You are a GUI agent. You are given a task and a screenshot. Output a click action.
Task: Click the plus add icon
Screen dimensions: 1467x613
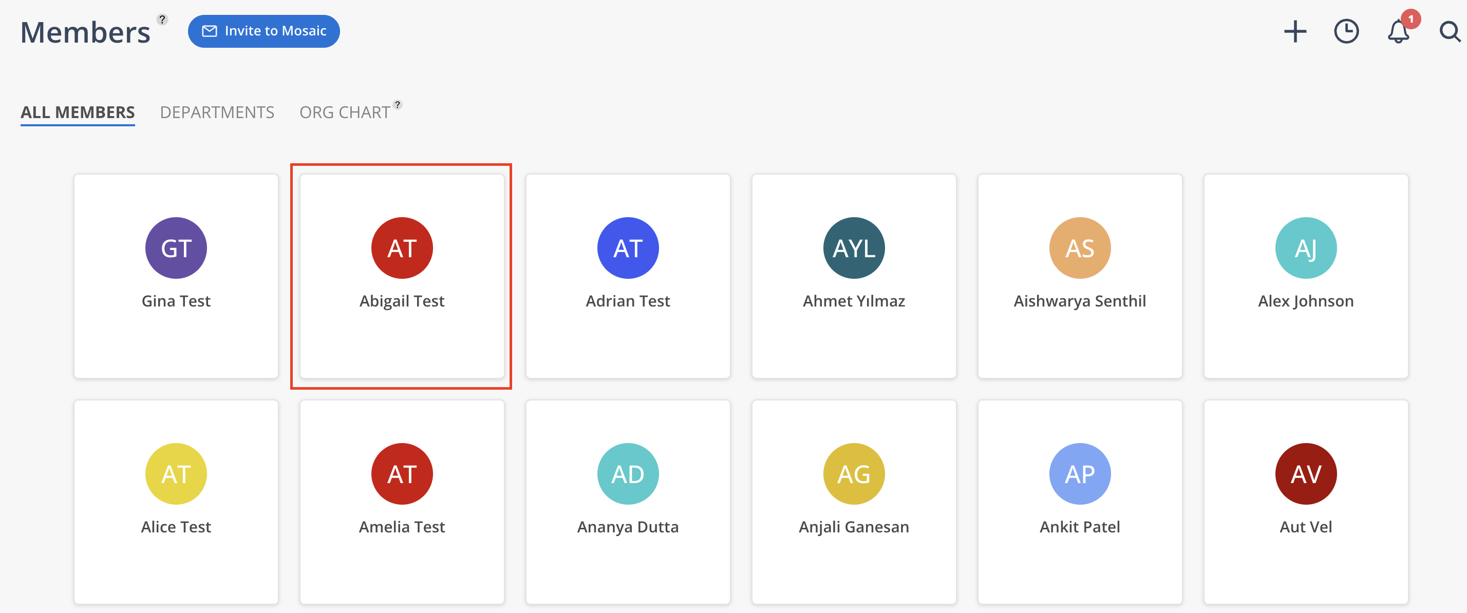click(1294, 31)
